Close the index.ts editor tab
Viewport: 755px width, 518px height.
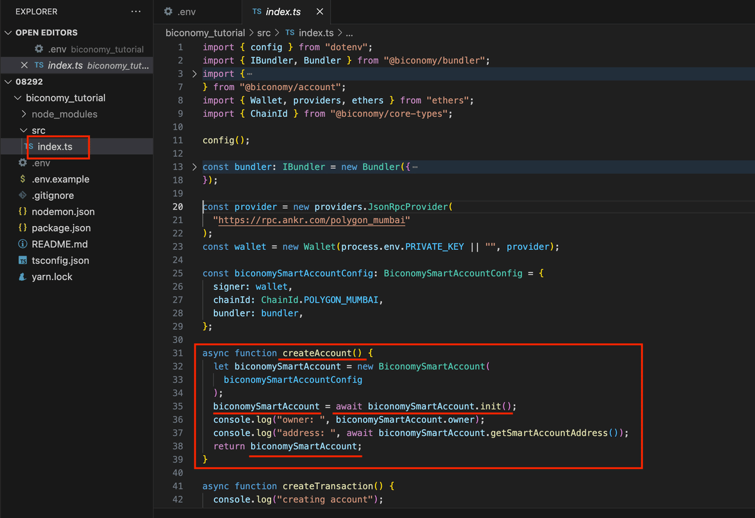click(x=320, y=12)
